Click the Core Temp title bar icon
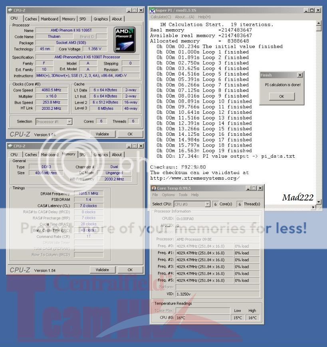327x347 pixels. [154, 188]
